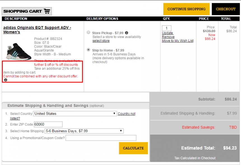
Task: Click the Remove item link
Action: click(168, 37)
